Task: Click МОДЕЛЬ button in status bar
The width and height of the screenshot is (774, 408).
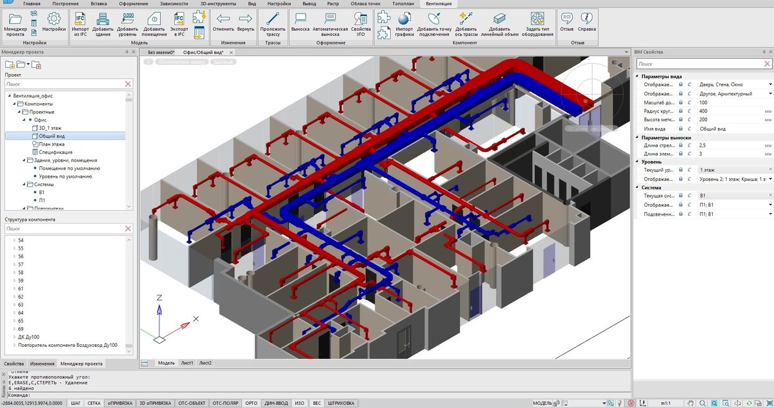Action: tap(542, 403)
